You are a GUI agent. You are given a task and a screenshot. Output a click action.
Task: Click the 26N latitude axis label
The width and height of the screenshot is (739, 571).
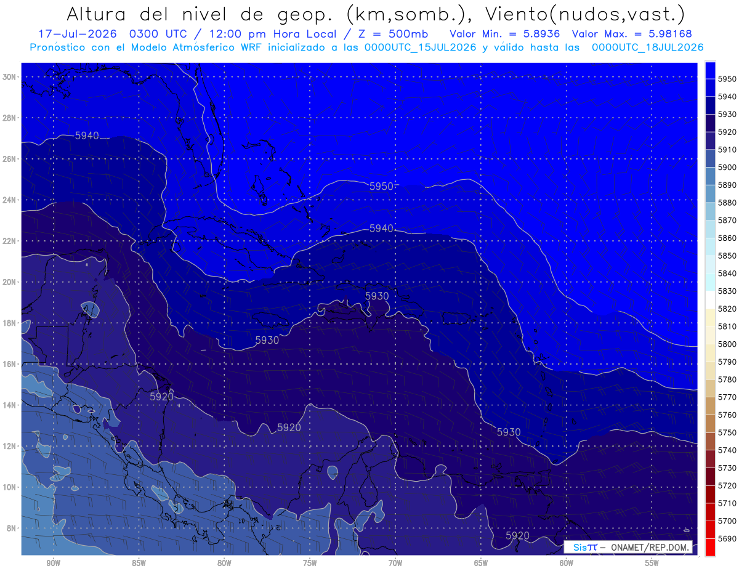click(x=9, y=159)
